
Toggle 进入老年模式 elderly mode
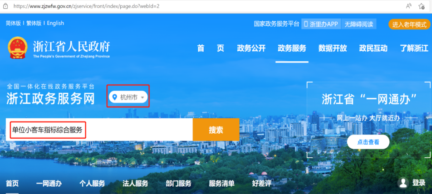click(x=409, y=24)
